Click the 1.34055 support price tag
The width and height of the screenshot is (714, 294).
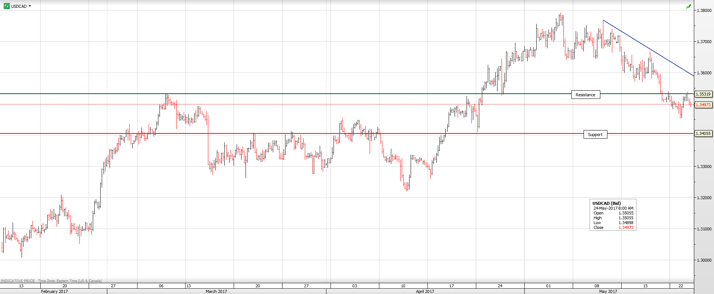coord(703,133)
